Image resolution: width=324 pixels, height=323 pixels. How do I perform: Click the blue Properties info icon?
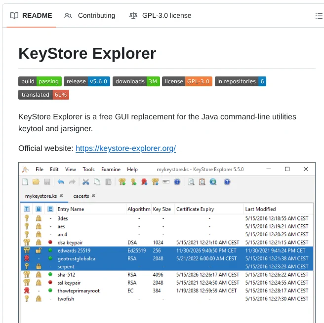coord(177,182)
